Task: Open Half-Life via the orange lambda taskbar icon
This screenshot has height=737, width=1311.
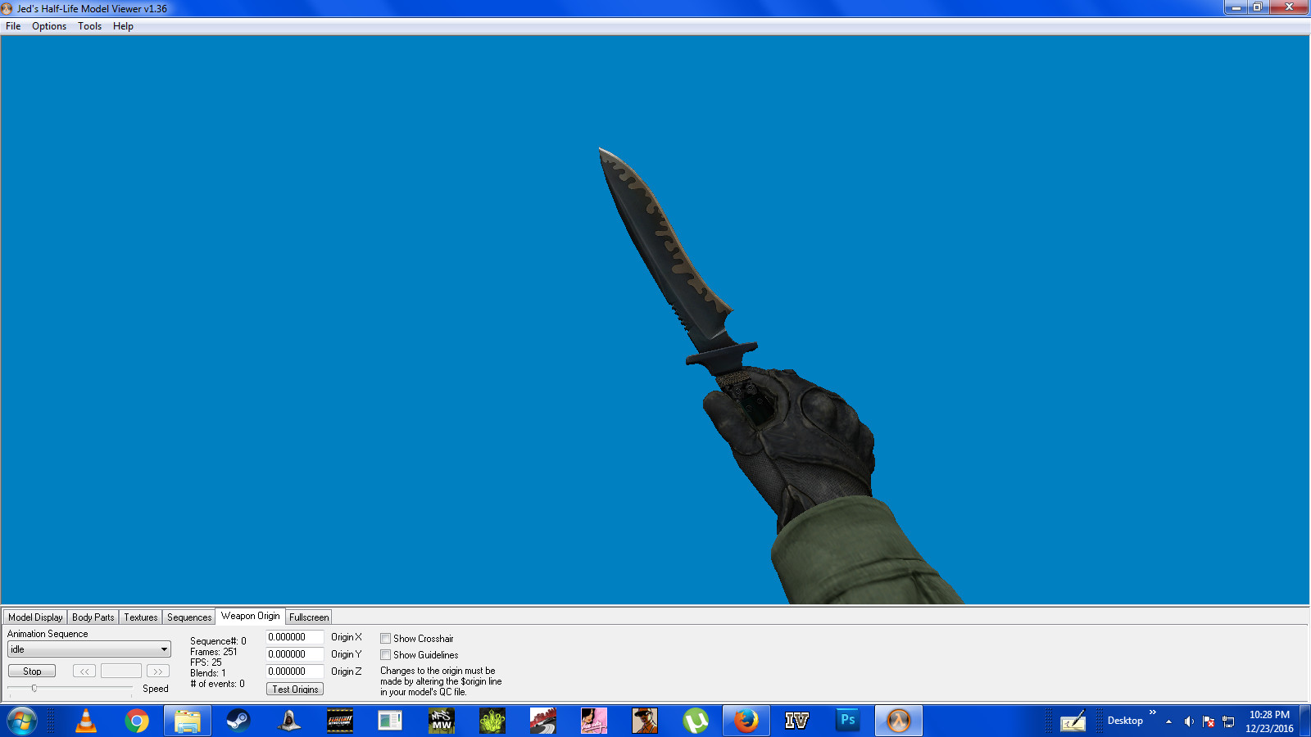Action: point(899,721)
